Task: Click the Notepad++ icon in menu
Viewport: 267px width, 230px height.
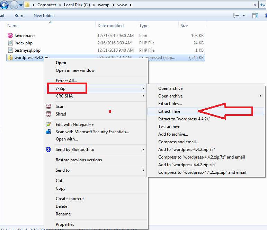Action: pos(48,125)
